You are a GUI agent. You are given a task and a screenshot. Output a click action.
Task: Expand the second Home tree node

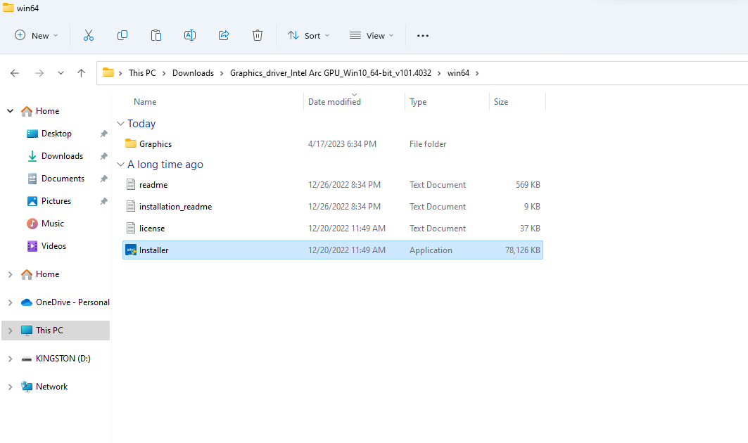10,274
